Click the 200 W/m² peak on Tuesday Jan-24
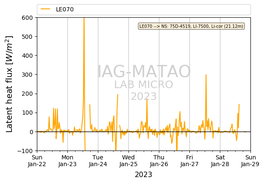Screen dimensions: 264x183 (x=118, y=94)
